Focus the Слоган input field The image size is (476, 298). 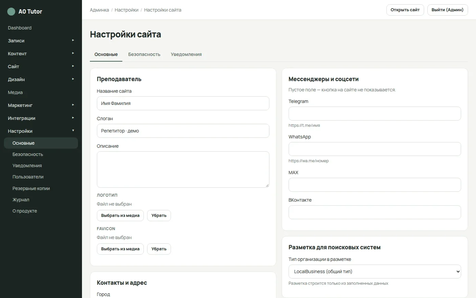coord(183,131)
